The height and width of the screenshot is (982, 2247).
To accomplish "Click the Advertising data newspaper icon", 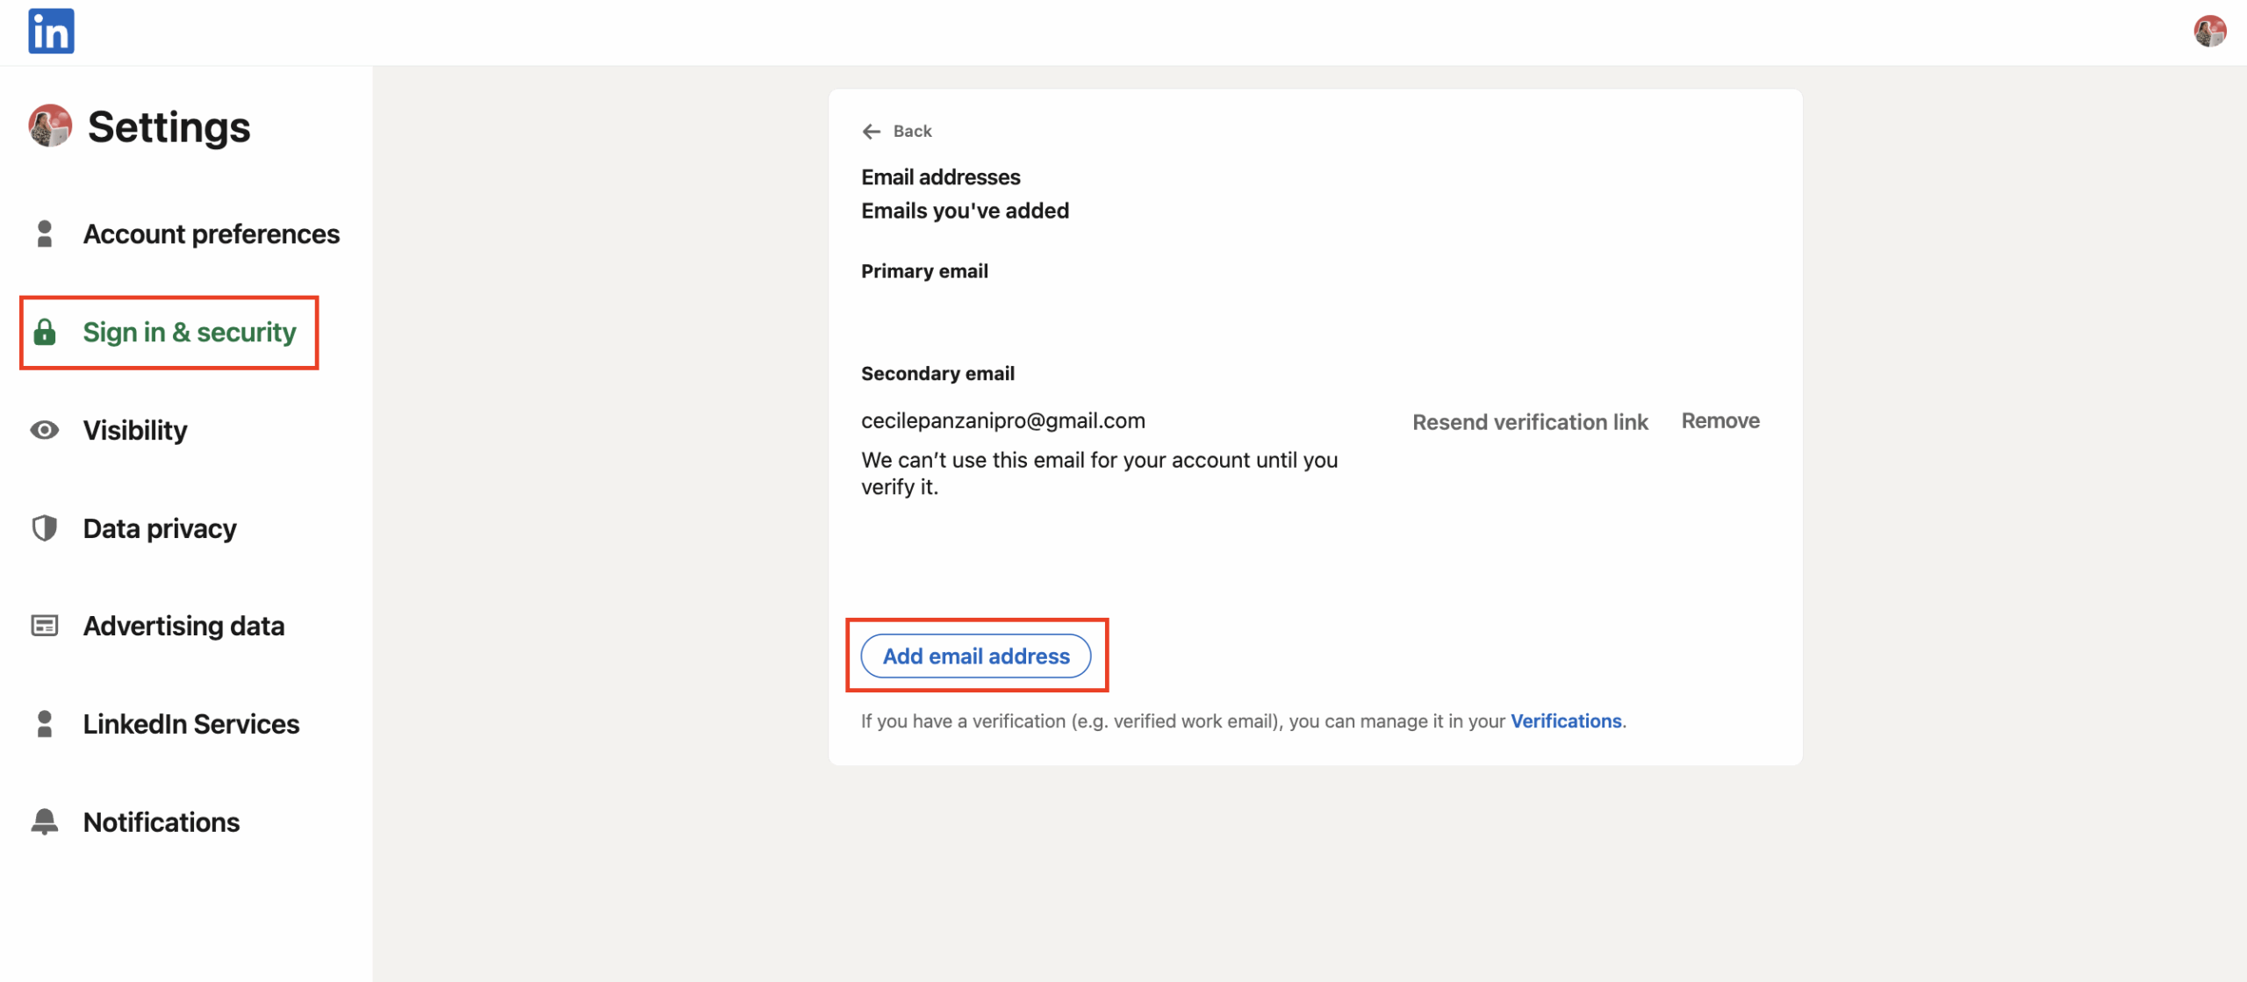I will [x=45, y=626].
